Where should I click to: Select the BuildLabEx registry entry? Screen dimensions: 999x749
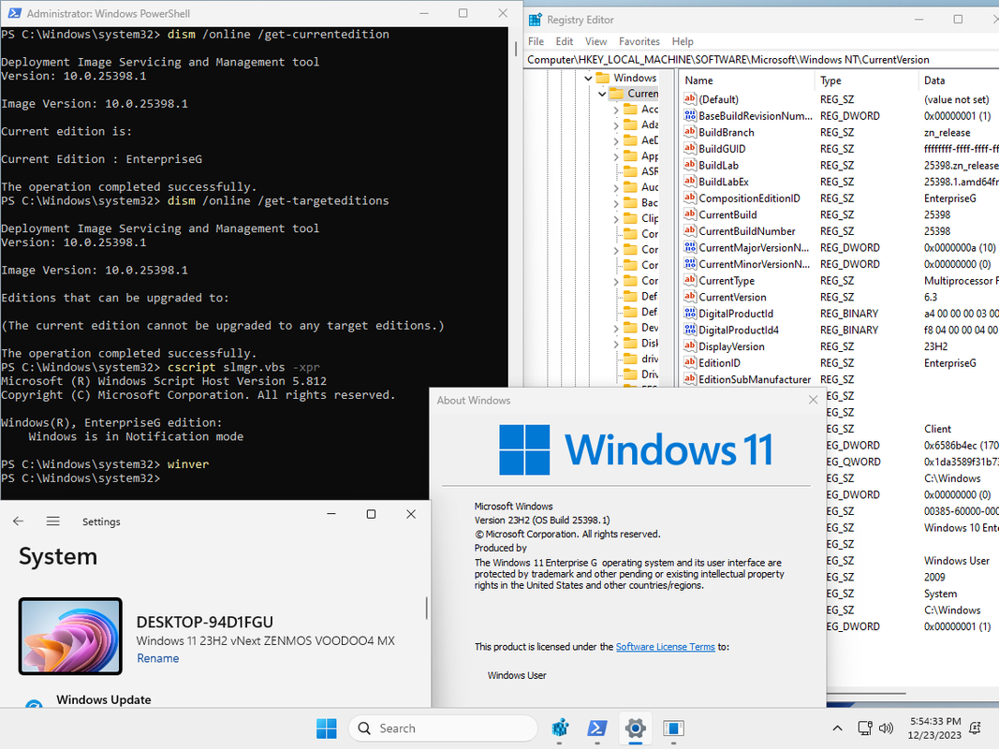(723, 182)
